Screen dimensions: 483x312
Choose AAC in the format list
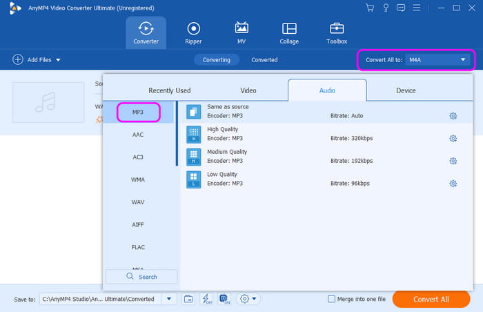pyautogui.click(x=138, y=135)
